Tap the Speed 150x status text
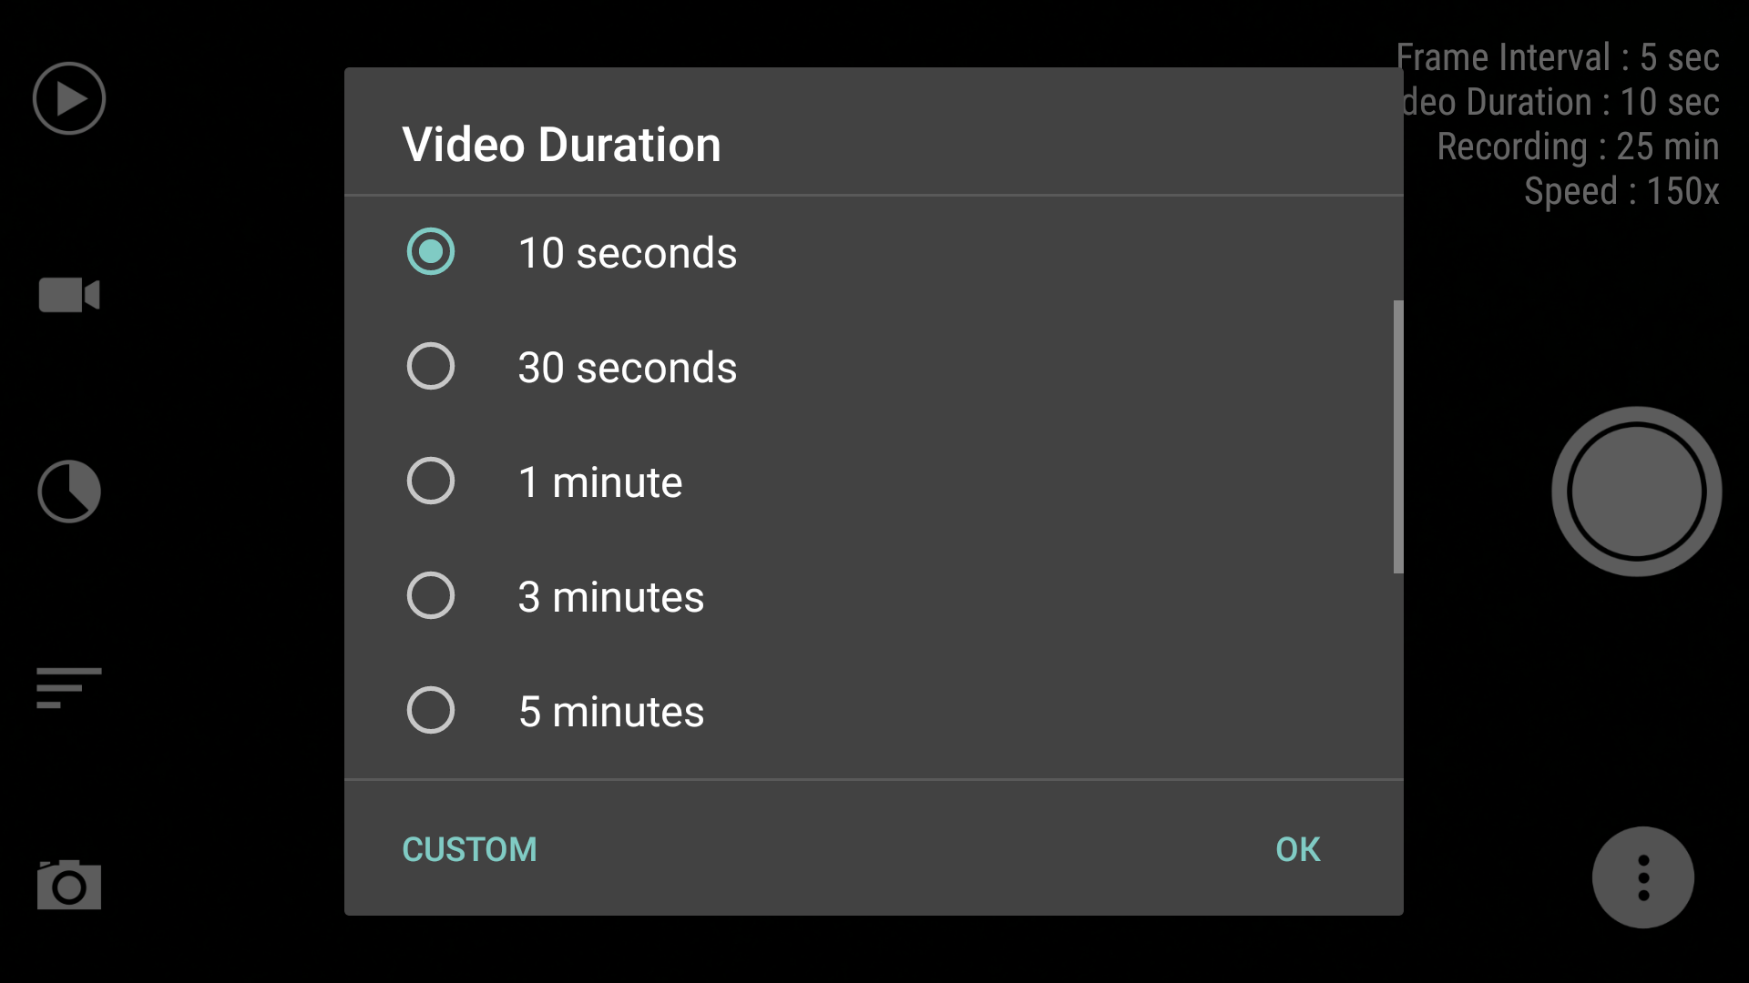The width and height of the screenshot is (1749, 983). [x=1622, y=191]
